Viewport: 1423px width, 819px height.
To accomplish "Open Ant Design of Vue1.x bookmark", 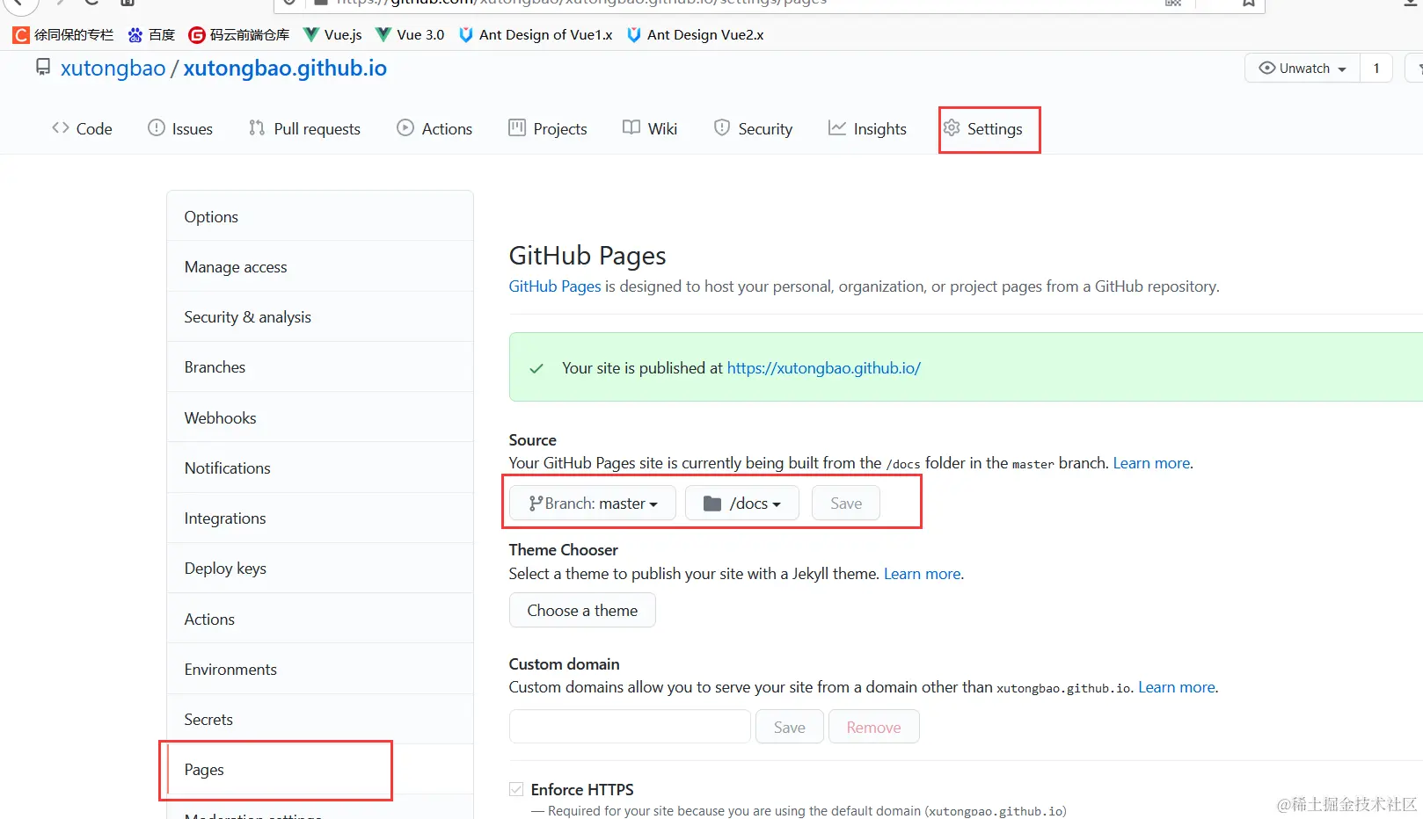I will pyautogui.click(x=536, y=34).
